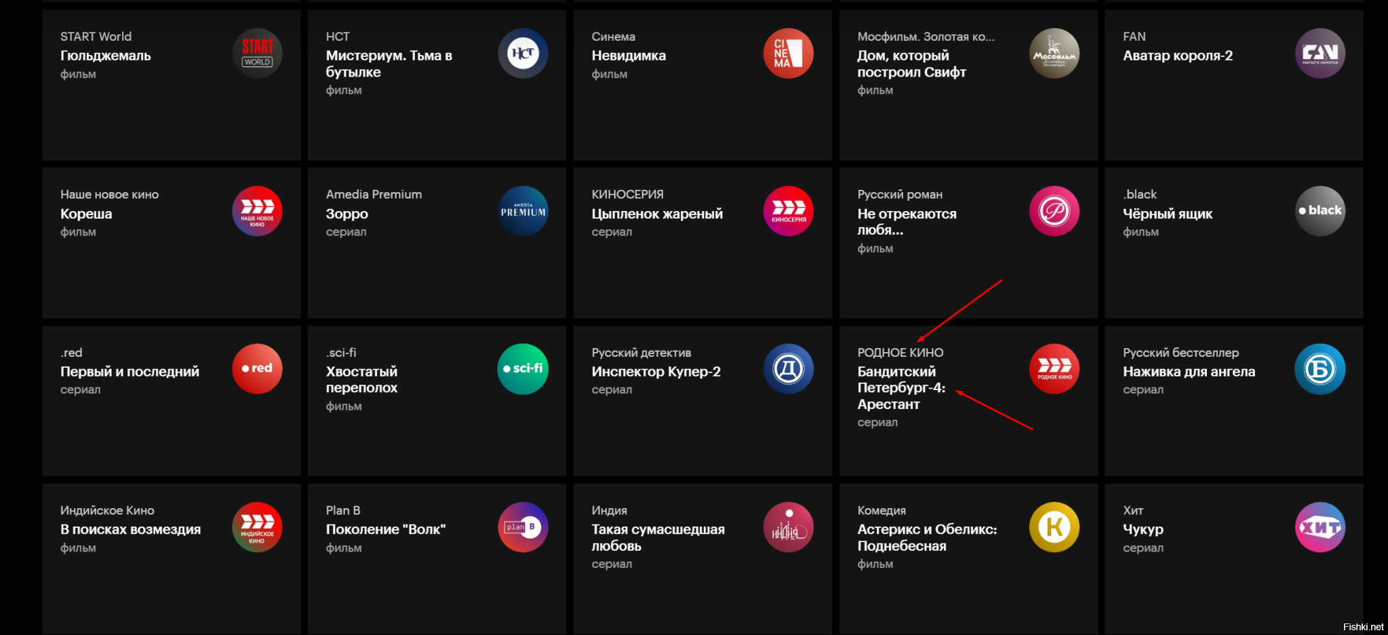1388x635 pixels.
Task: Open Мистериум. Тьма в бутылке
Action: point(389,64)
